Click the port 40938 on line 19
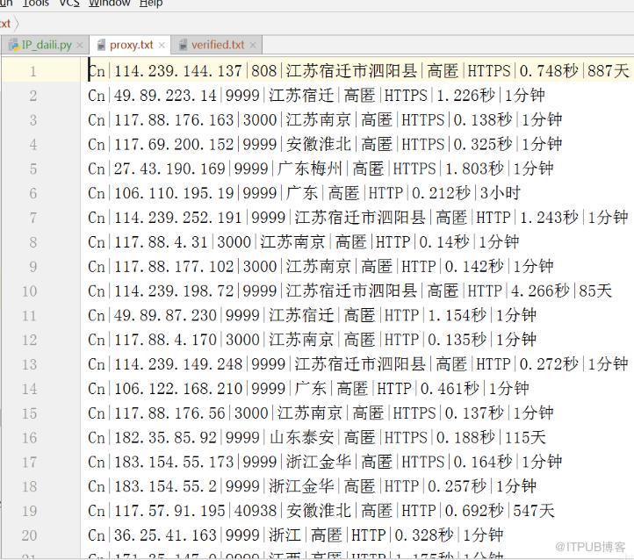The width and height of the screenshot is (634, 560). 256,511
